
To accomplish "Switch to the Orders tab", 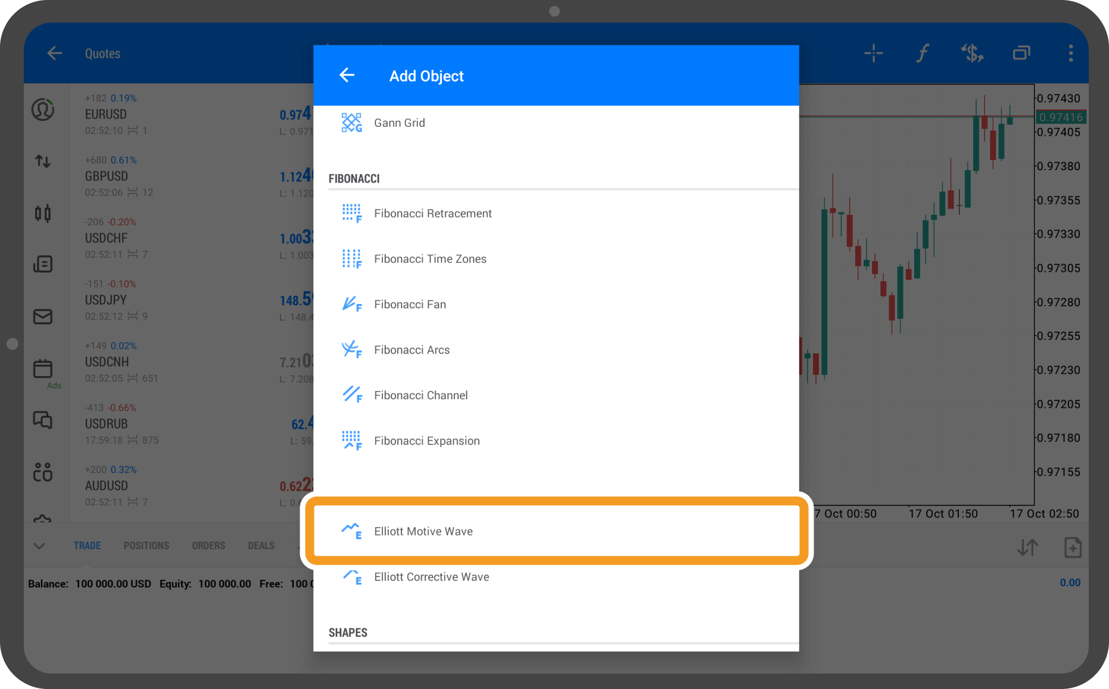I will pyautogui.click(x=208, y=546).
